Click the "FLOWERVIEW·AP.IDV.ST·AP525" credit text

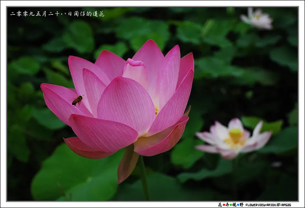click(x=268, y=205)
